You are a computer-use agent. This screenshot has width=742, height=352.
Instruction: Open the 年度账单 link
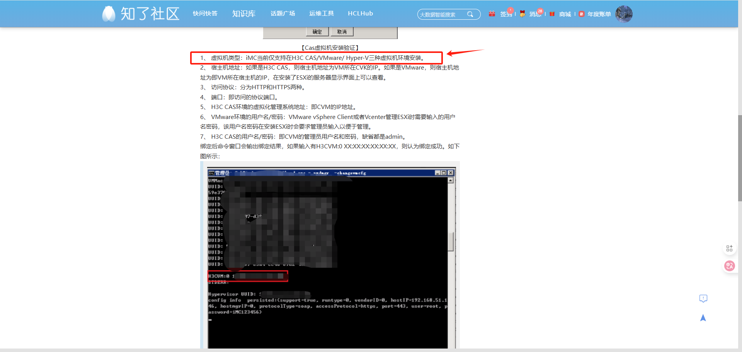[x=599, y=14]
